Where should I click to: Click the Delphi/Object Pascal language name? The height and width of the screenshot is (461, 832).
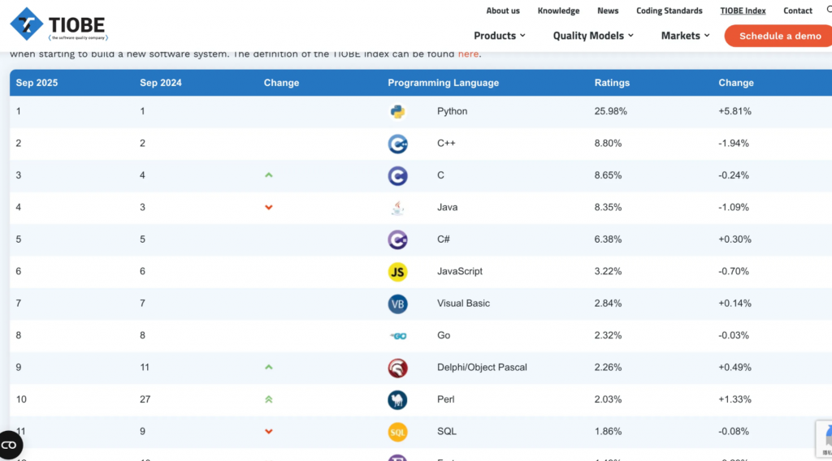[482, 367]
